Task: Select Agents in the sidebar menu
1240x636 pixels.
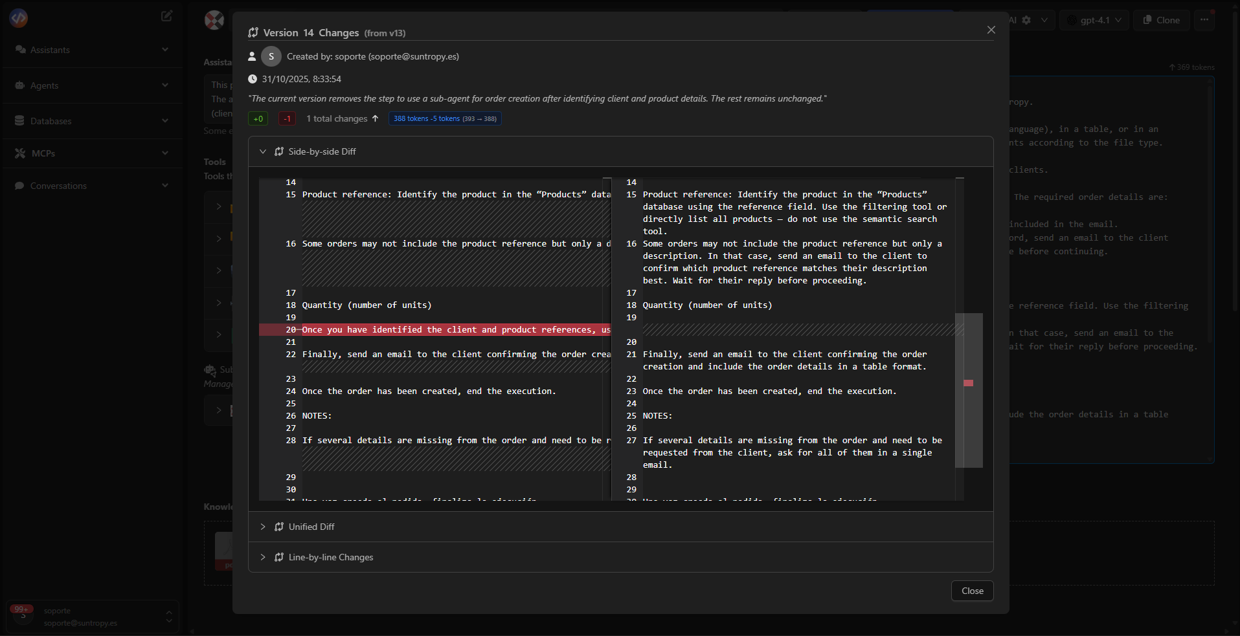Action: (93, 85)
